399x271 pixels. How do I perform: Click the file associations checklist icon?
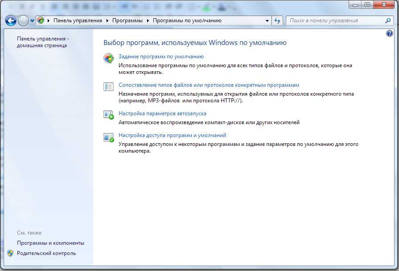pyautogui.click(x=108, y=87)
